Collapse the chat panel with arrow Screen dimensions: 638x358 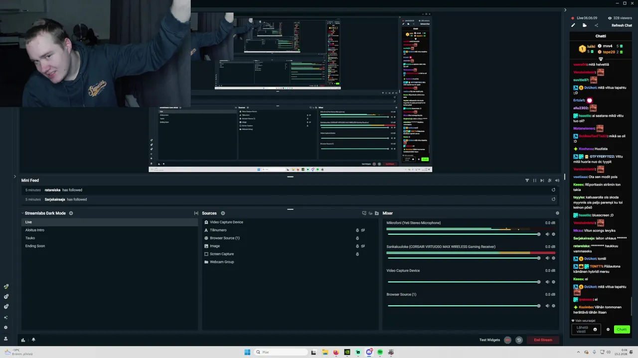[565, 10]
